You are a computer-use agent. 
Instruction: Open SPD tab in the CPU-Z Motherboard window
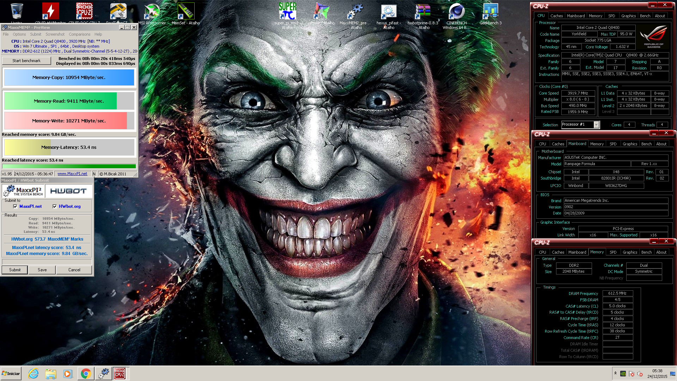613,144
